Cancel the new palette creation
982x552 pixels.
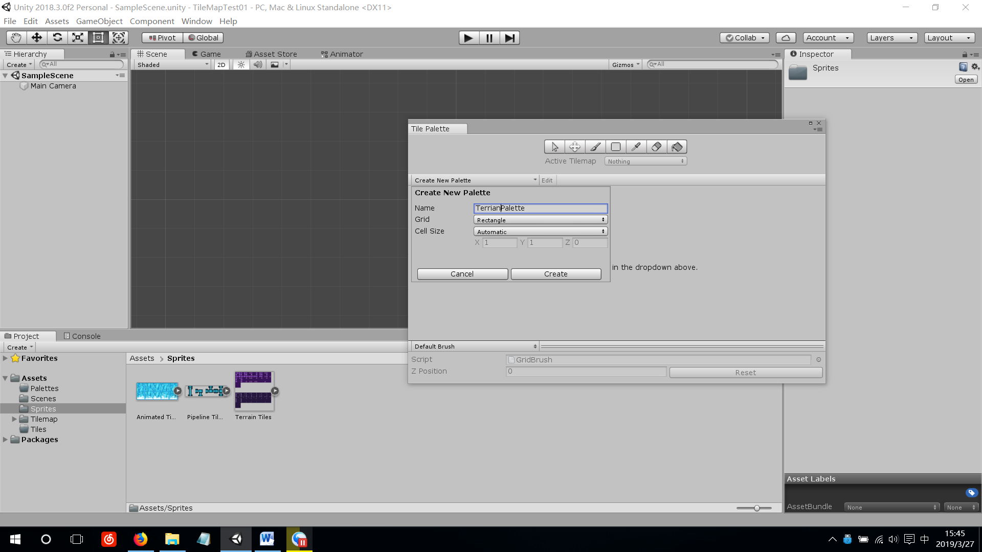tap(462, 274)
